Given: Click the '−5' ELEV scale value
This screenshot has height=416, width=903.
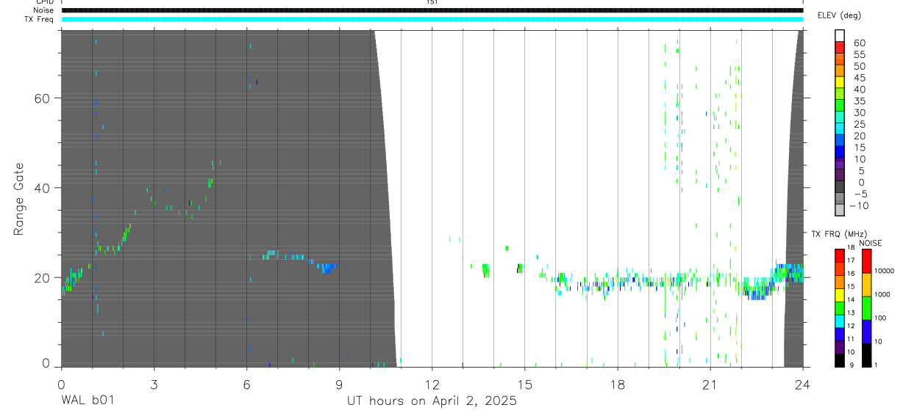Looking at the screenshot, I should (x=861, y=194).
